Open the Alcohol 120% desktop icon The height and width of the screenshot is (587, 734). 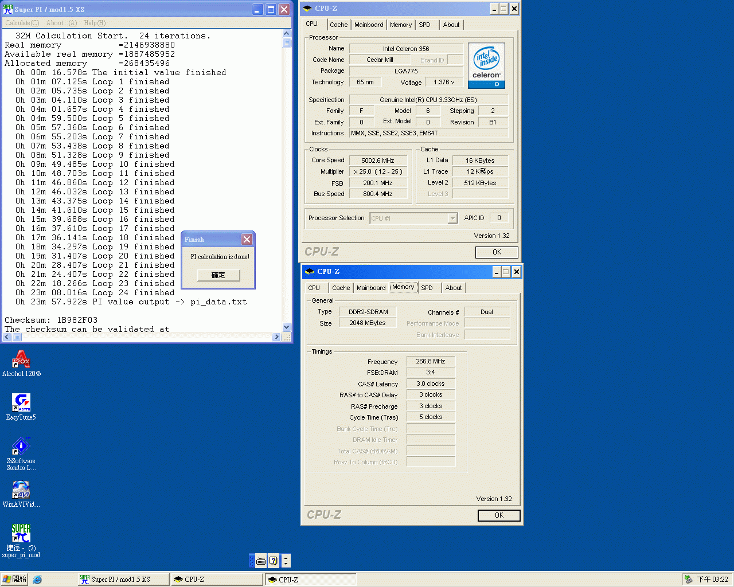pyautogui.click(x=21, y=363)
